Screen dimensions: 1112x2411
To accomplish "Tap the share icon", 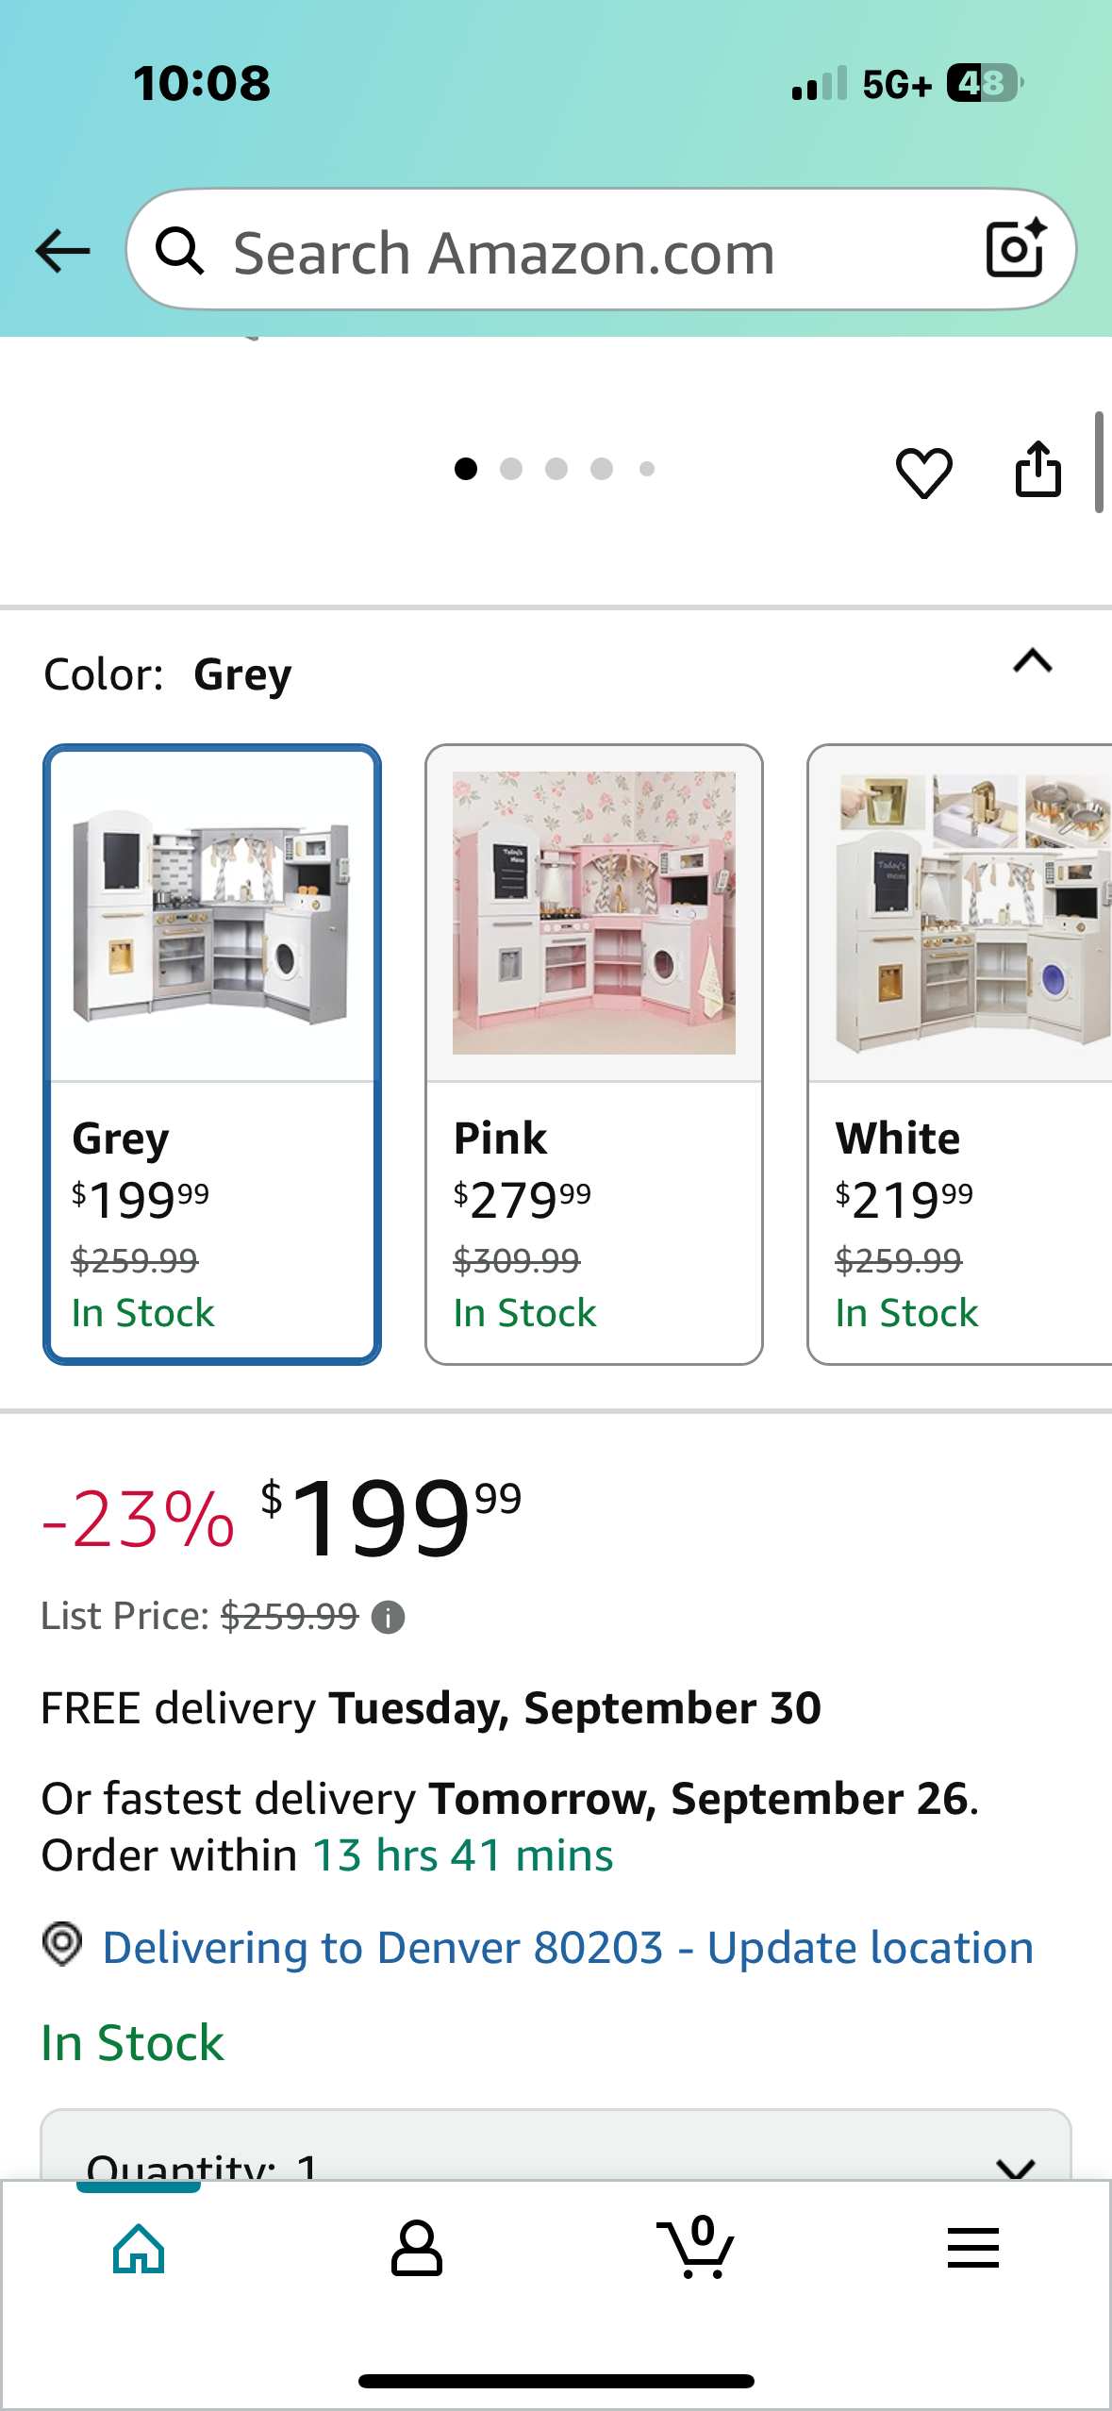I will (x=1037, y=469).
